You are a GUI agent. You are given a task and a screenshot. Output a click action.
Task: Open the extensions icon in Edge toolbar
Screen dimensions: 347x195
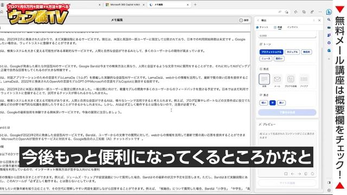coord(296,12)
